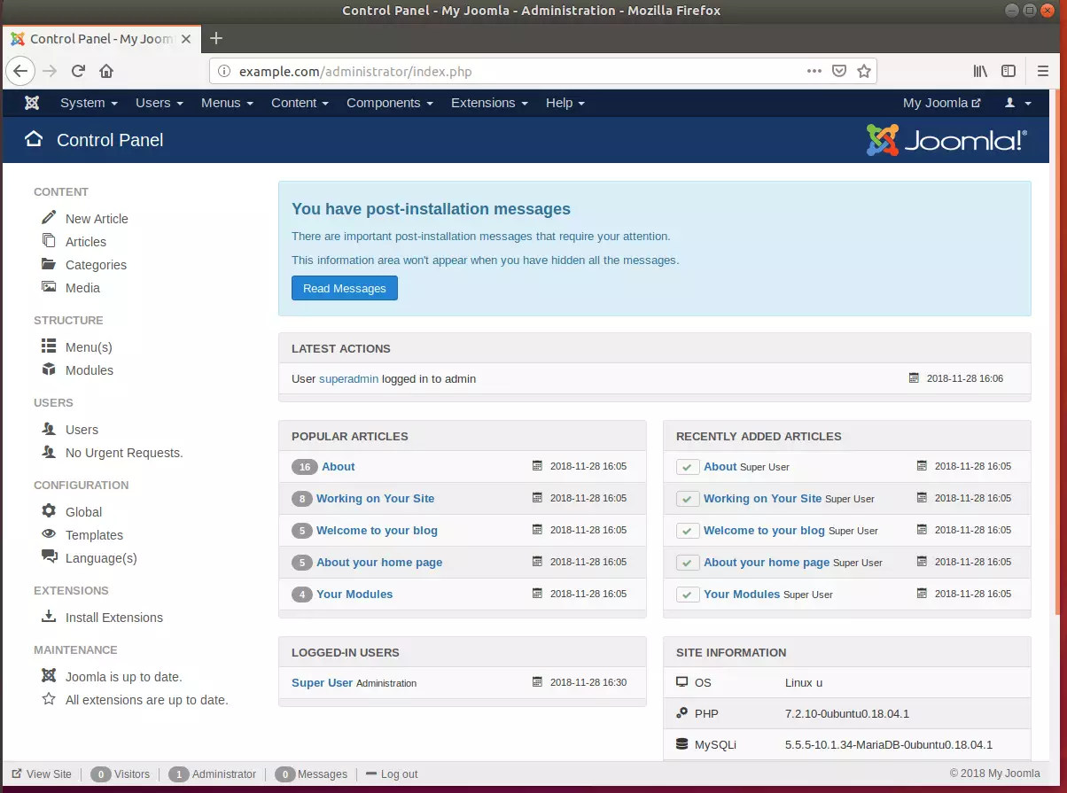Screen dimensions: 1067x793
Task: Click View Site in the footer
Action: tap(42, 774)
